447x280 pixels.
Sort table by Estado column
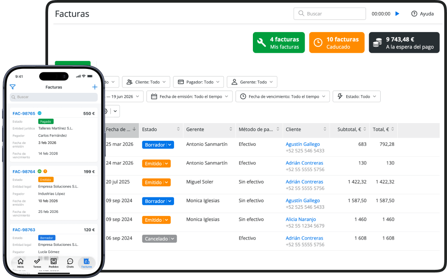coord(161,129)
